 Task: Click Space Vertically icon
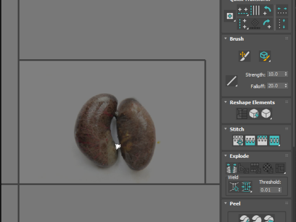[x=282, y=24]
